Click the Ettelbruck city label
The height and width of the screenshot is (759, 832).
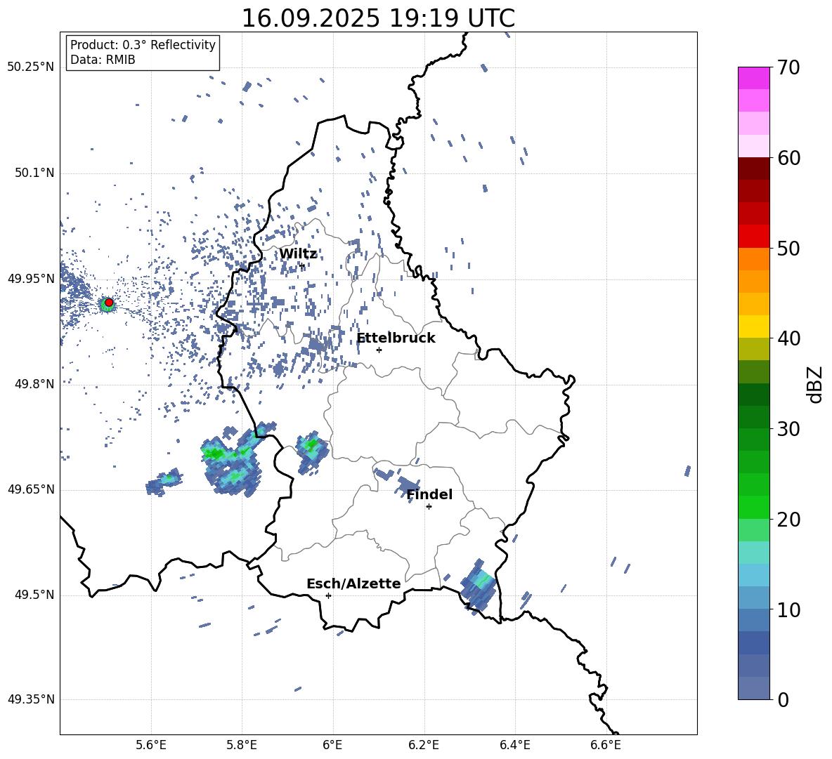click(x=396, y=338)
